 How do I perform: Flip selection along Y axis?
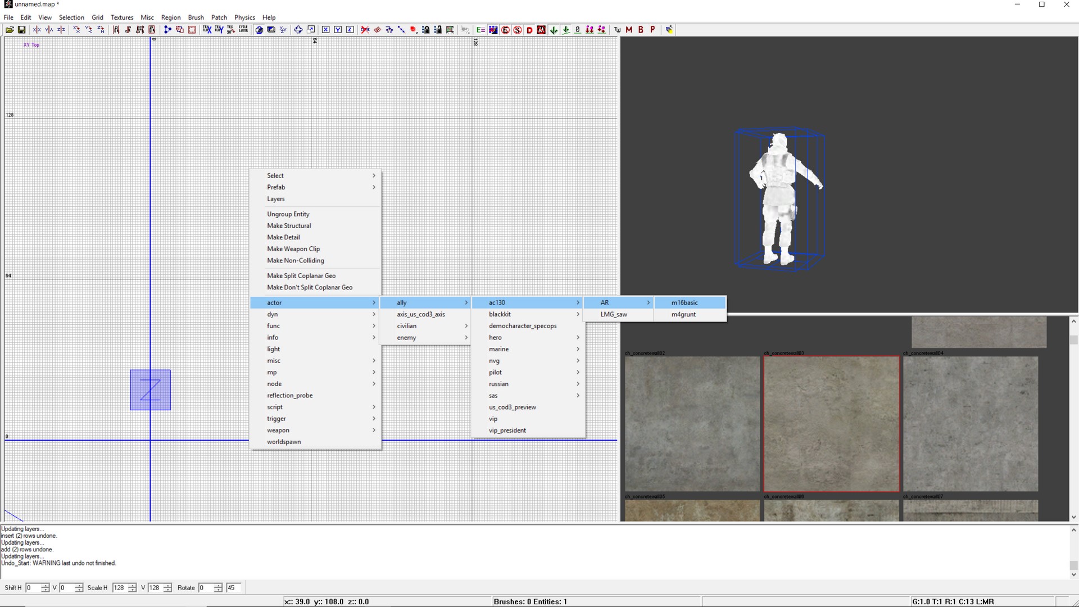point(49,30)
